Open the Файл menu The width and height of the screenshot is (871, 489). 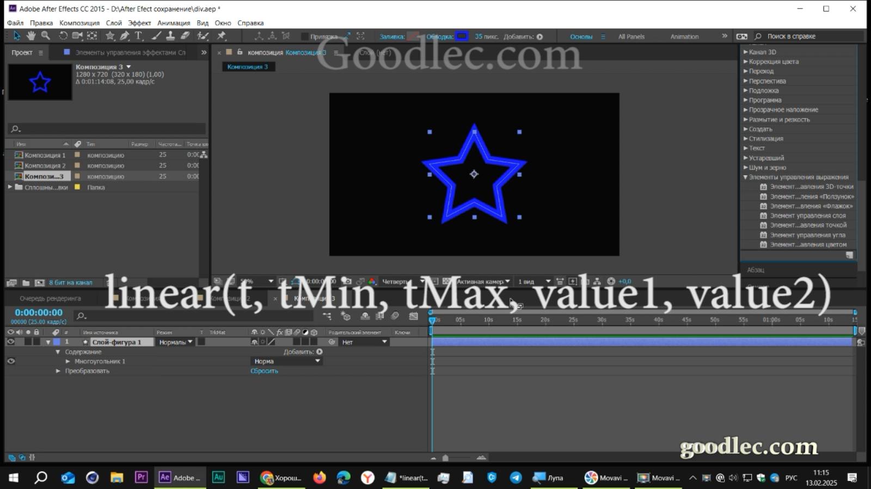click(x=15, y=23)
